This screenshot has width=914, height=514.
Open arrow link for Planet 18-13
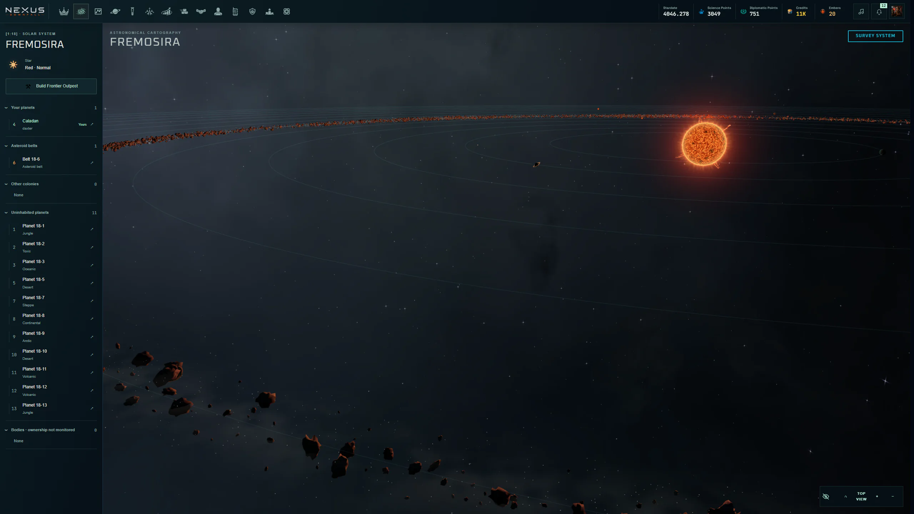point(92,408)
